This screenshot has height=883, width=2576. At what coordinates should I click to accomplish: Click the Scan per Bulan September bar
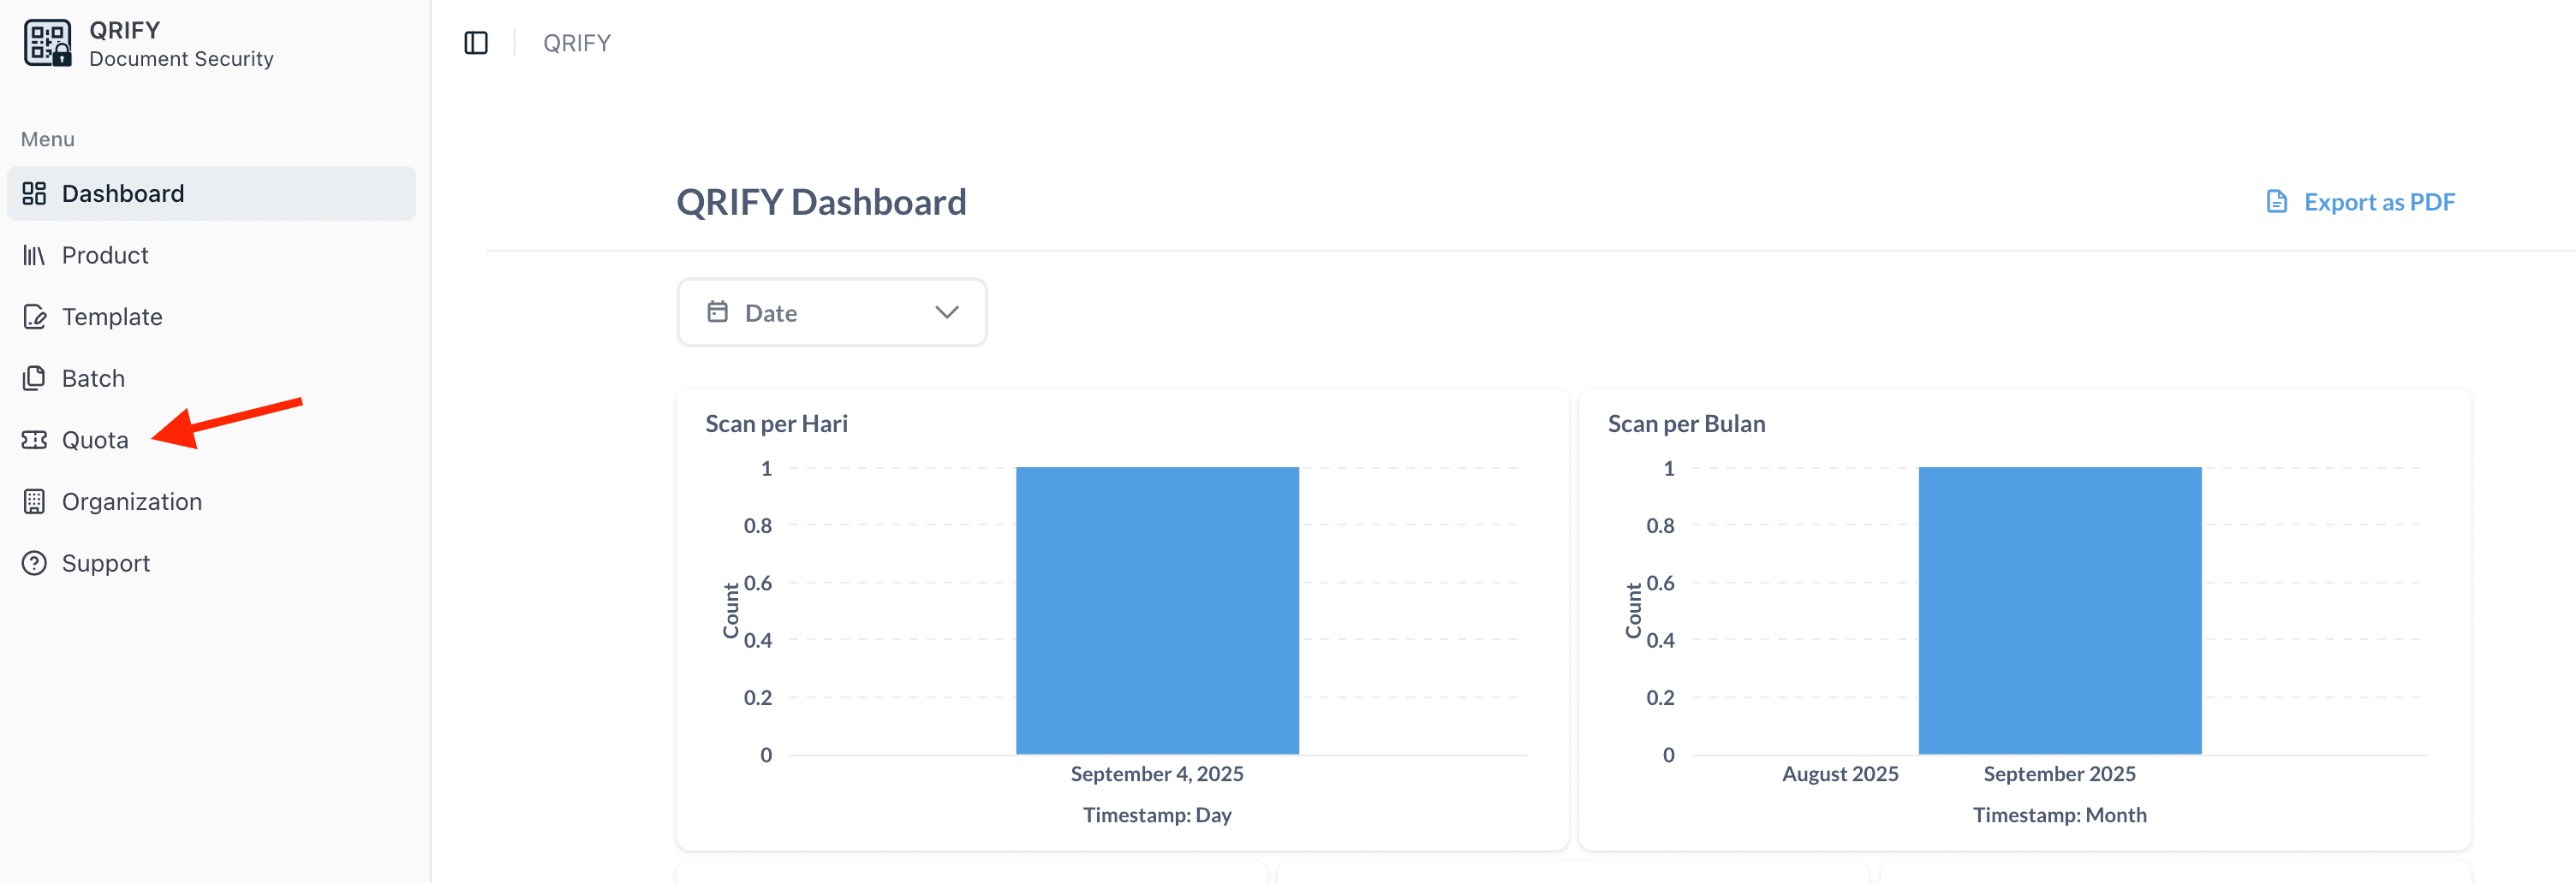[x=2059, y=609]
